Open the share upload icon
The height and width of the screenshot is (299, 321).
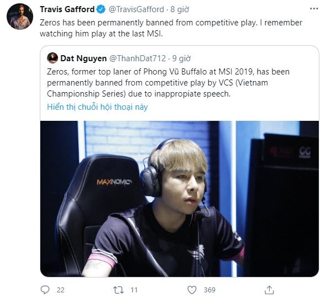269,290
